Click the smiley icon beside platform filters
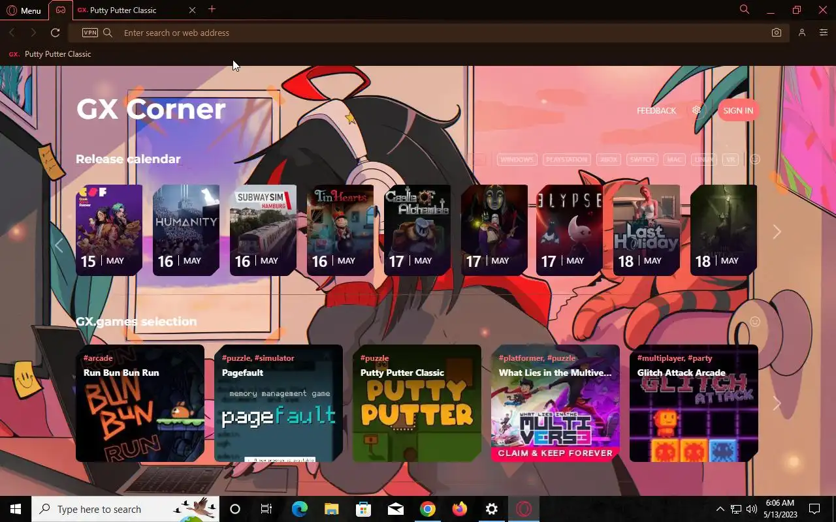The width and height of the screenshot is (836, 522). coord(755,159)
